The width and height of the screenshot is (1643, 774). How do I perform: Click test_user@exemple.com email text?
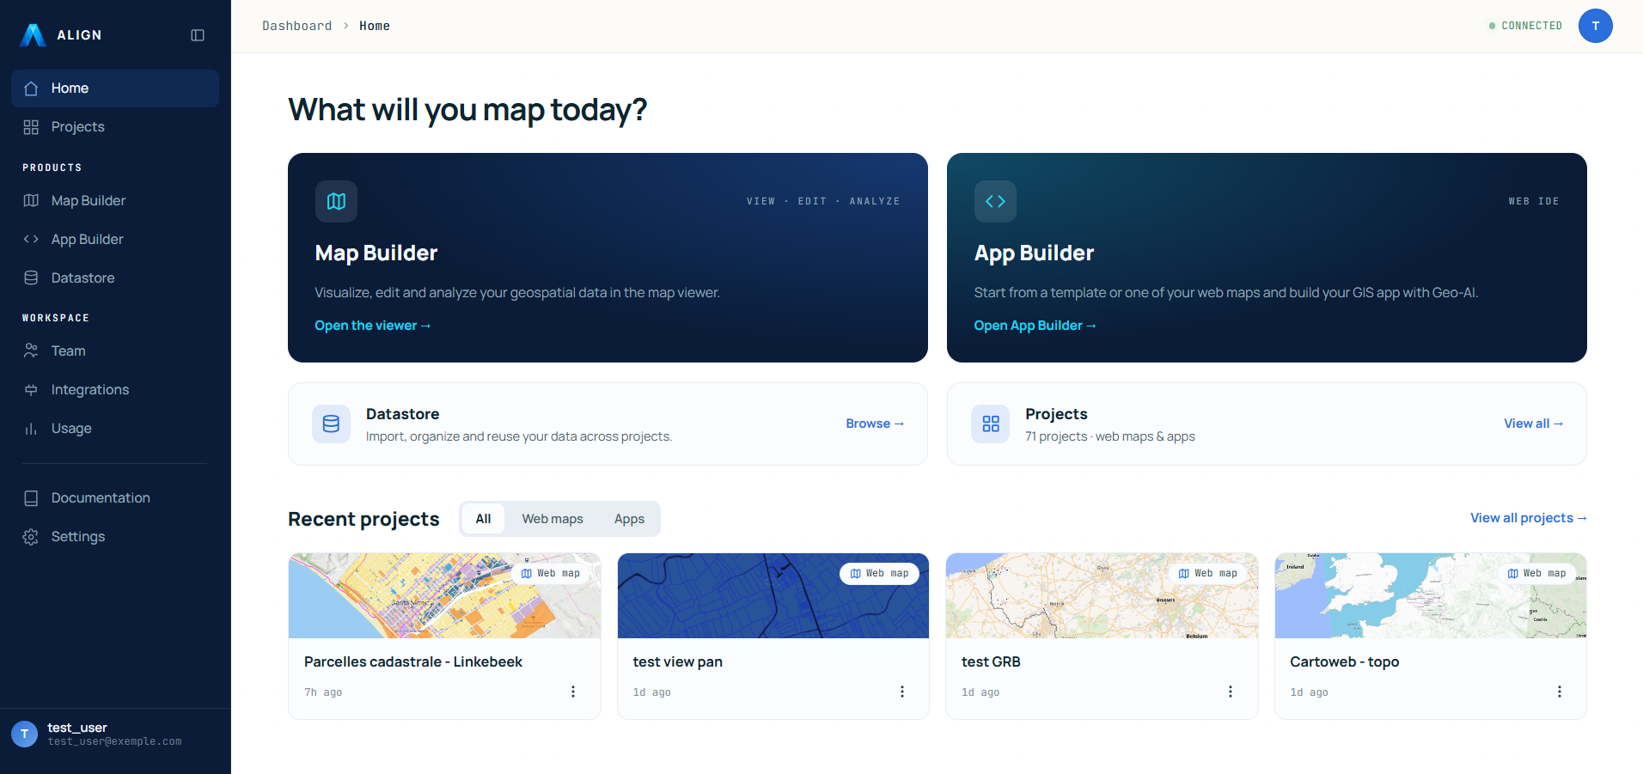pos(114,741)
